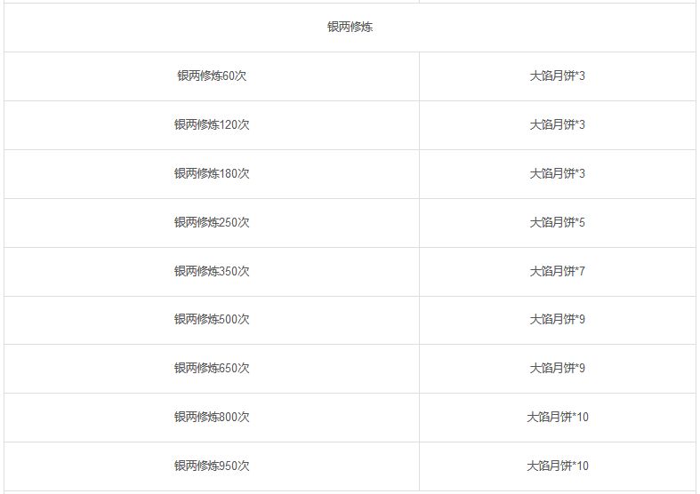This screenshot has height=494, width=700.
Task: Select 大馅月饼*10 reward beside 800次
Action: tap(557, 418)
